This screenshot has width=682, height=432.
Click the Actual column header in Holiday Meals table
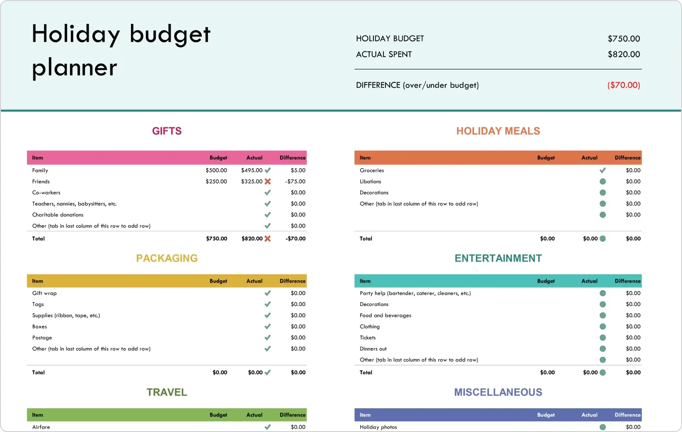(590, 158)
